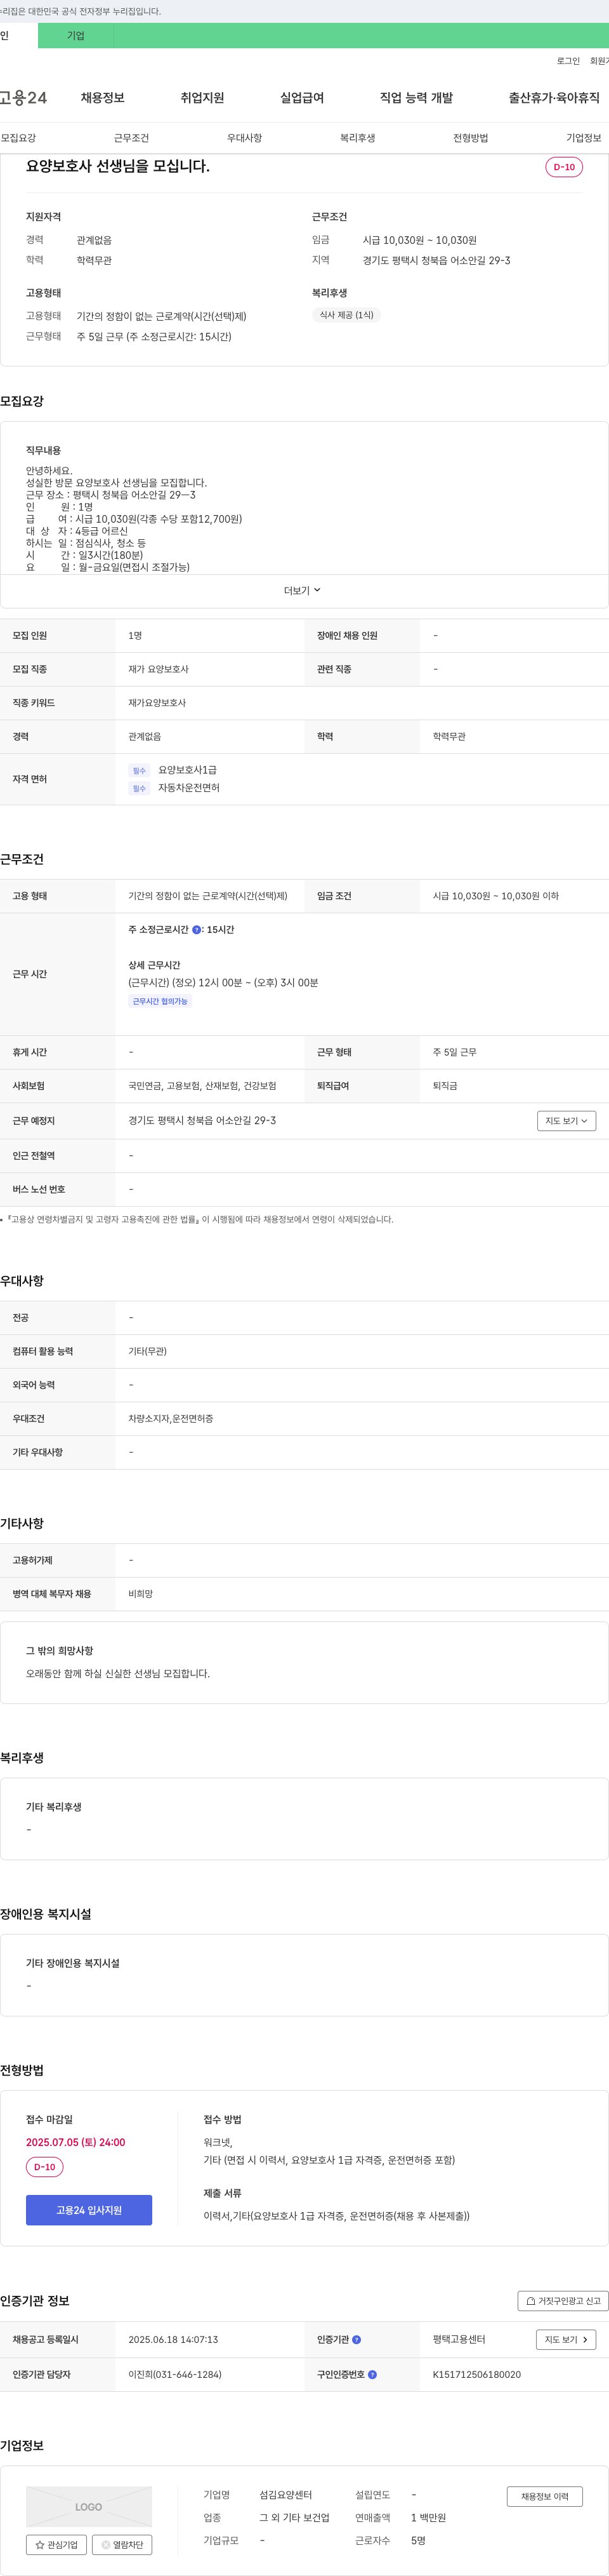The image size is (609, 2576).
Task: Jump to the 근무조건 section tab
Action: (x=132, y=138)
